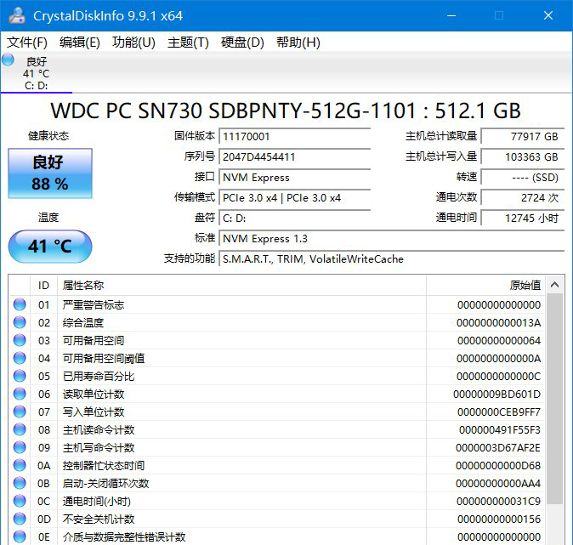This screenshot has width=573, height=545.
Task: Click supported features field S.M.A.R.T., TRIM
Action: [392, 259]
